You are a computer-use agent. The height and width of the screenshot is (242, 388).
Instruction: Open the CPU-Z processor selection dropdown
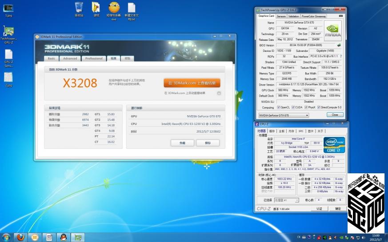click(x=286, y=200)
